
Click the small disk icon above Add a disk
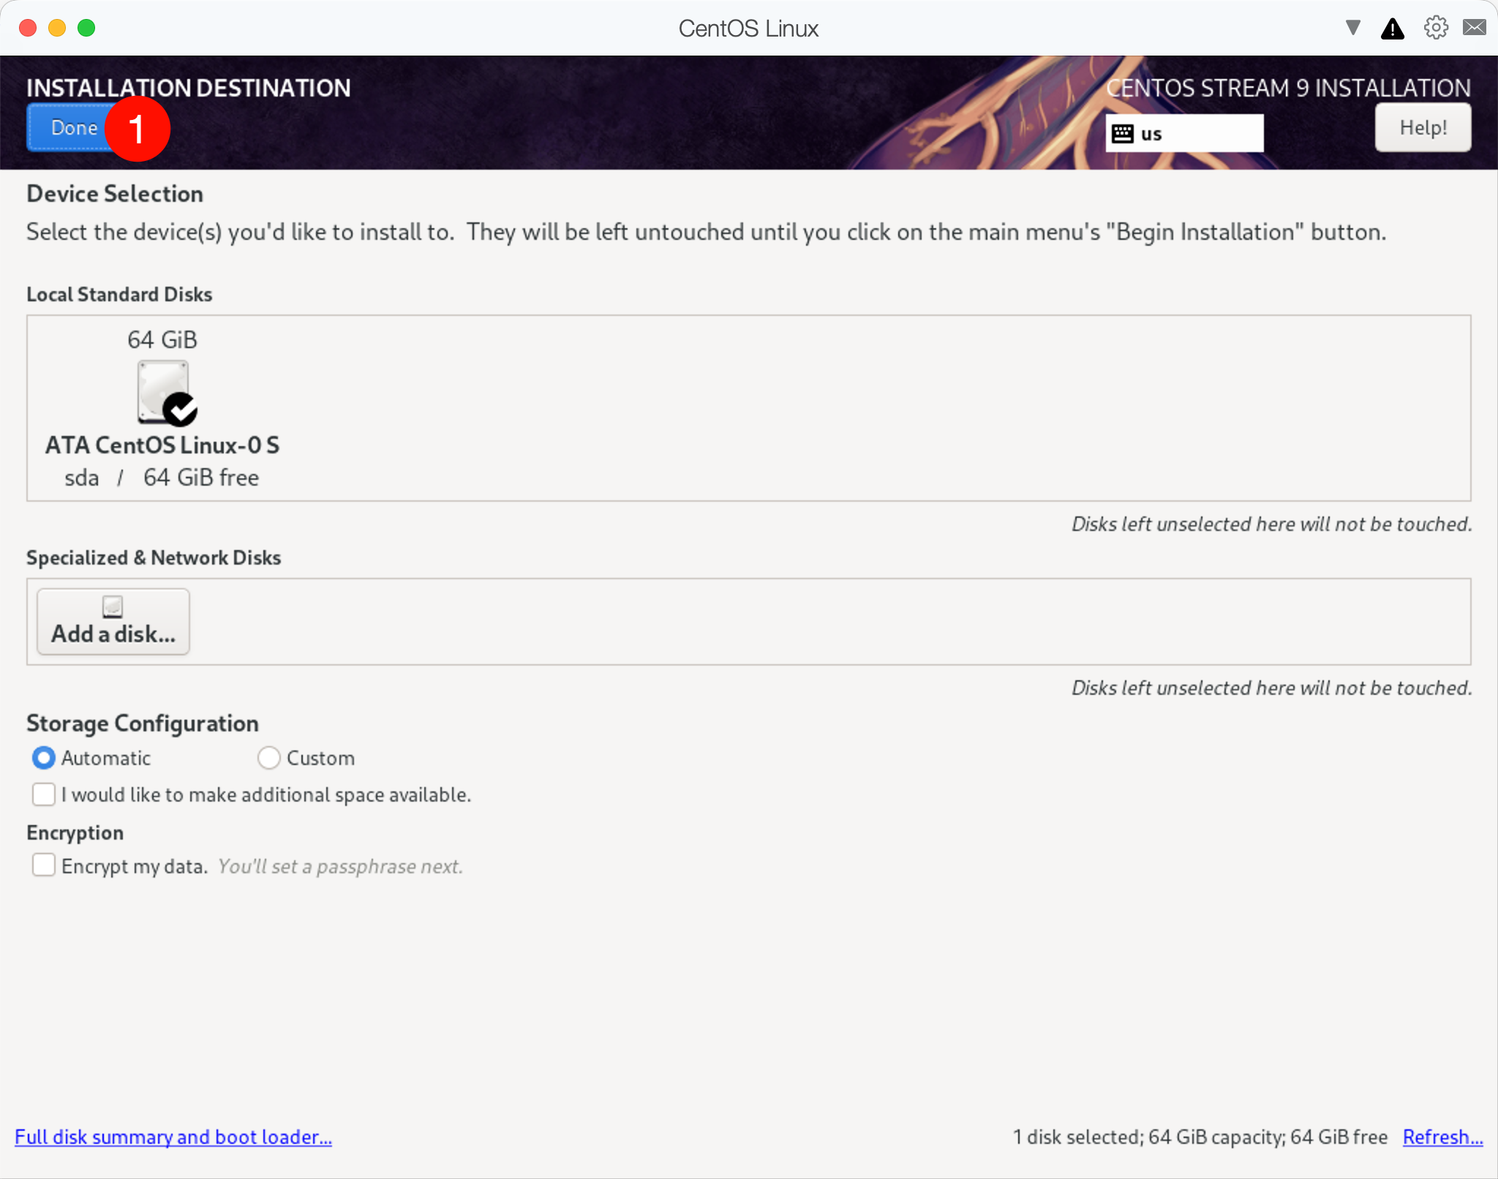[113, 606]
